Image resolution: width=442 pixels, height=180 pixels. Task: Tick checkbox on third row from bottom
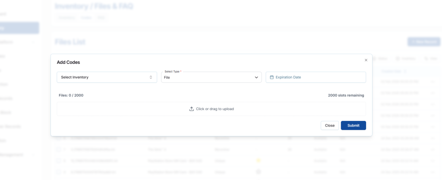pyautogui.click(x=58, y=149)
